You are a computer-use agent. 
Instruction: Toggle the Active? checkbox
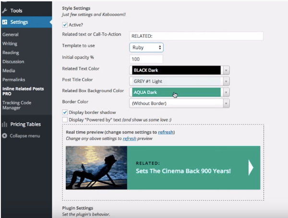click(65, 25)
